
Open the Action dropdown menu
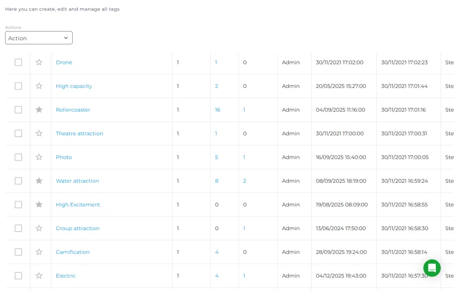(x=39, y=38)
